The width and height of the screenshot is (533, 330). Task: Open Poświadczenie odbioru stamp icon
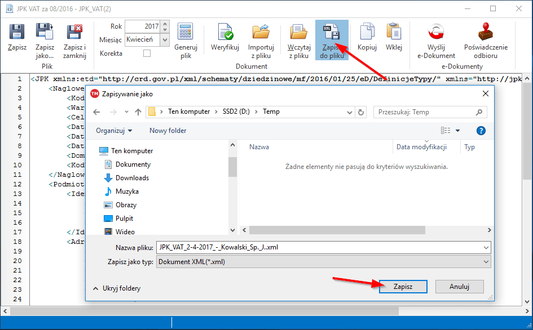486,32
